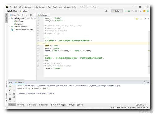Click the warnings indicator in the editor
Screen dimensions: 155x114
140,19
